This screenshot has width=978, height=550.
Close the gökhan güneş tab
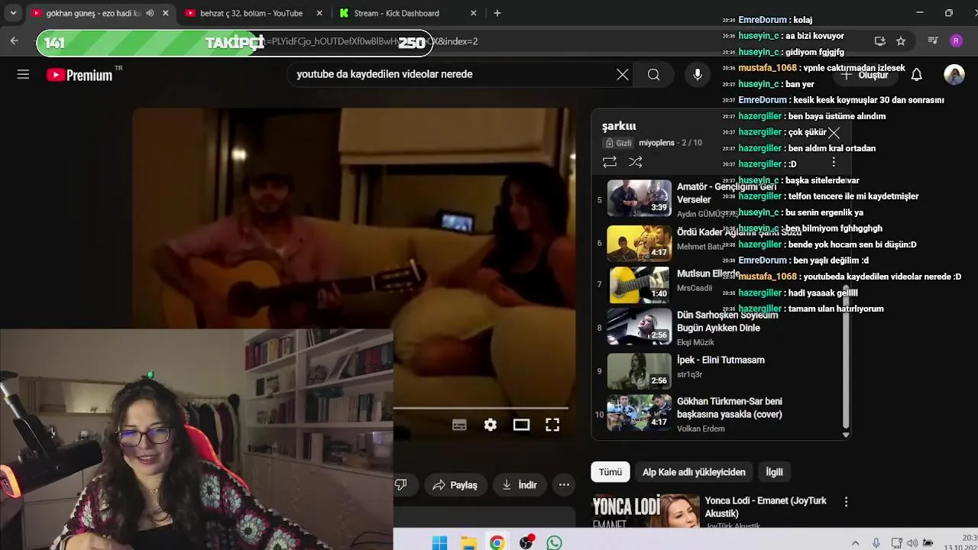[x=165, y=13]
